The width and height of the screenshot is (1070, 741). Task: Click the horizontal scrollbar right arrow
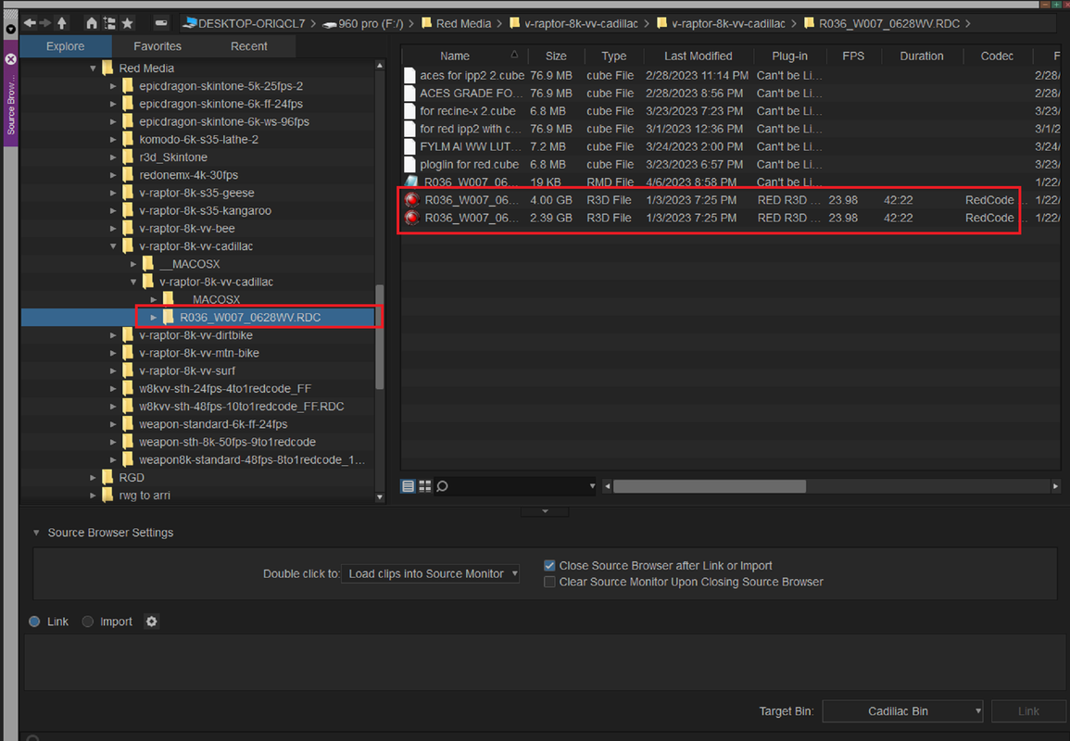coord(1055,486)
